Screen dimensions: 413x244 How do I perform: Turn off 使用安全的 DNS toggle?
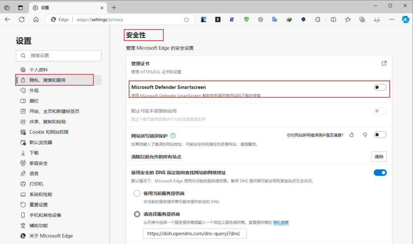[380, 172]
